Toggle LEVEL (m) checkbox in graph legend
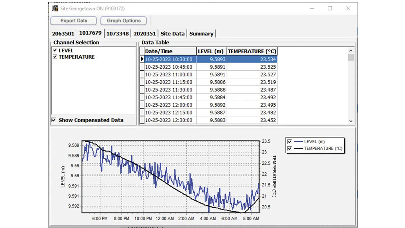405x228 pixels. click(289, 142)
